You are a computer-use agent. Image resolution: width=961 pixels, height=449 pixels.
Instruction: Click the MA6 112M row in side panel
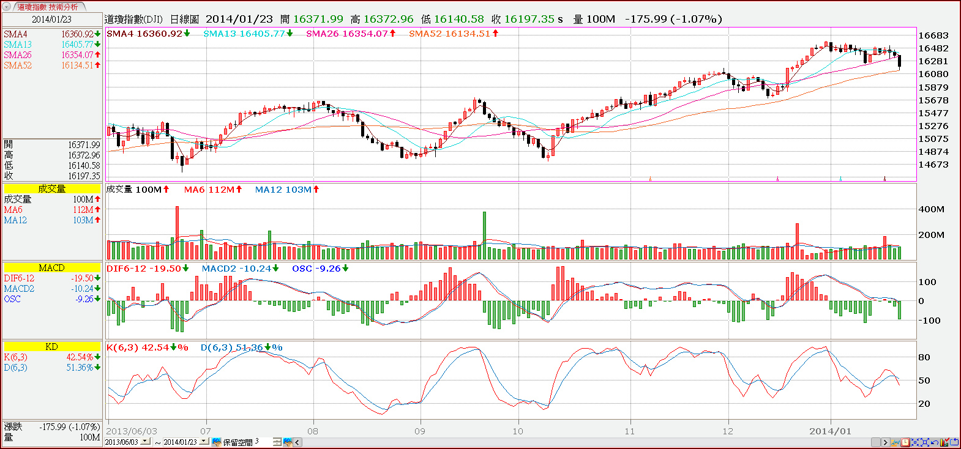[52, 210]
